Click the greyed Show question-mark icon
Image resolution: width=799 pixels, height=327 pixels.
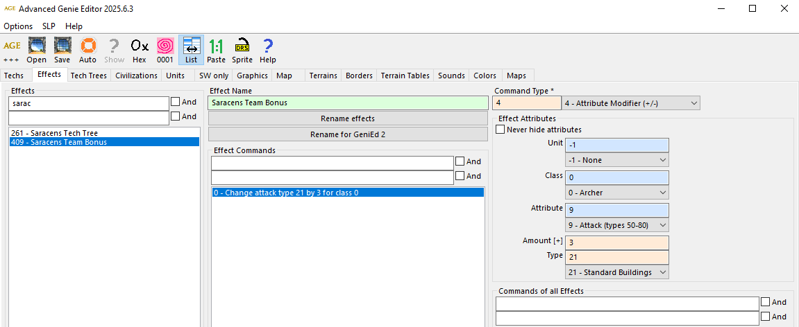pyautogui.click(x=114, y=51)
